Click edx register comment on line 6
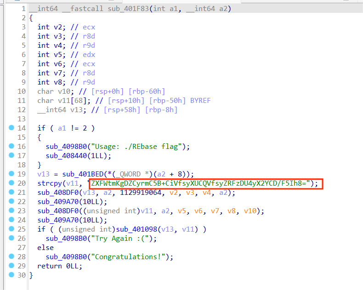 [x=89, y=55]
